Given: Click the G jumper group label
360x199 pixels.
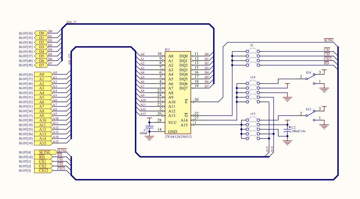Looking at the screenshot, I should point(252,45).
